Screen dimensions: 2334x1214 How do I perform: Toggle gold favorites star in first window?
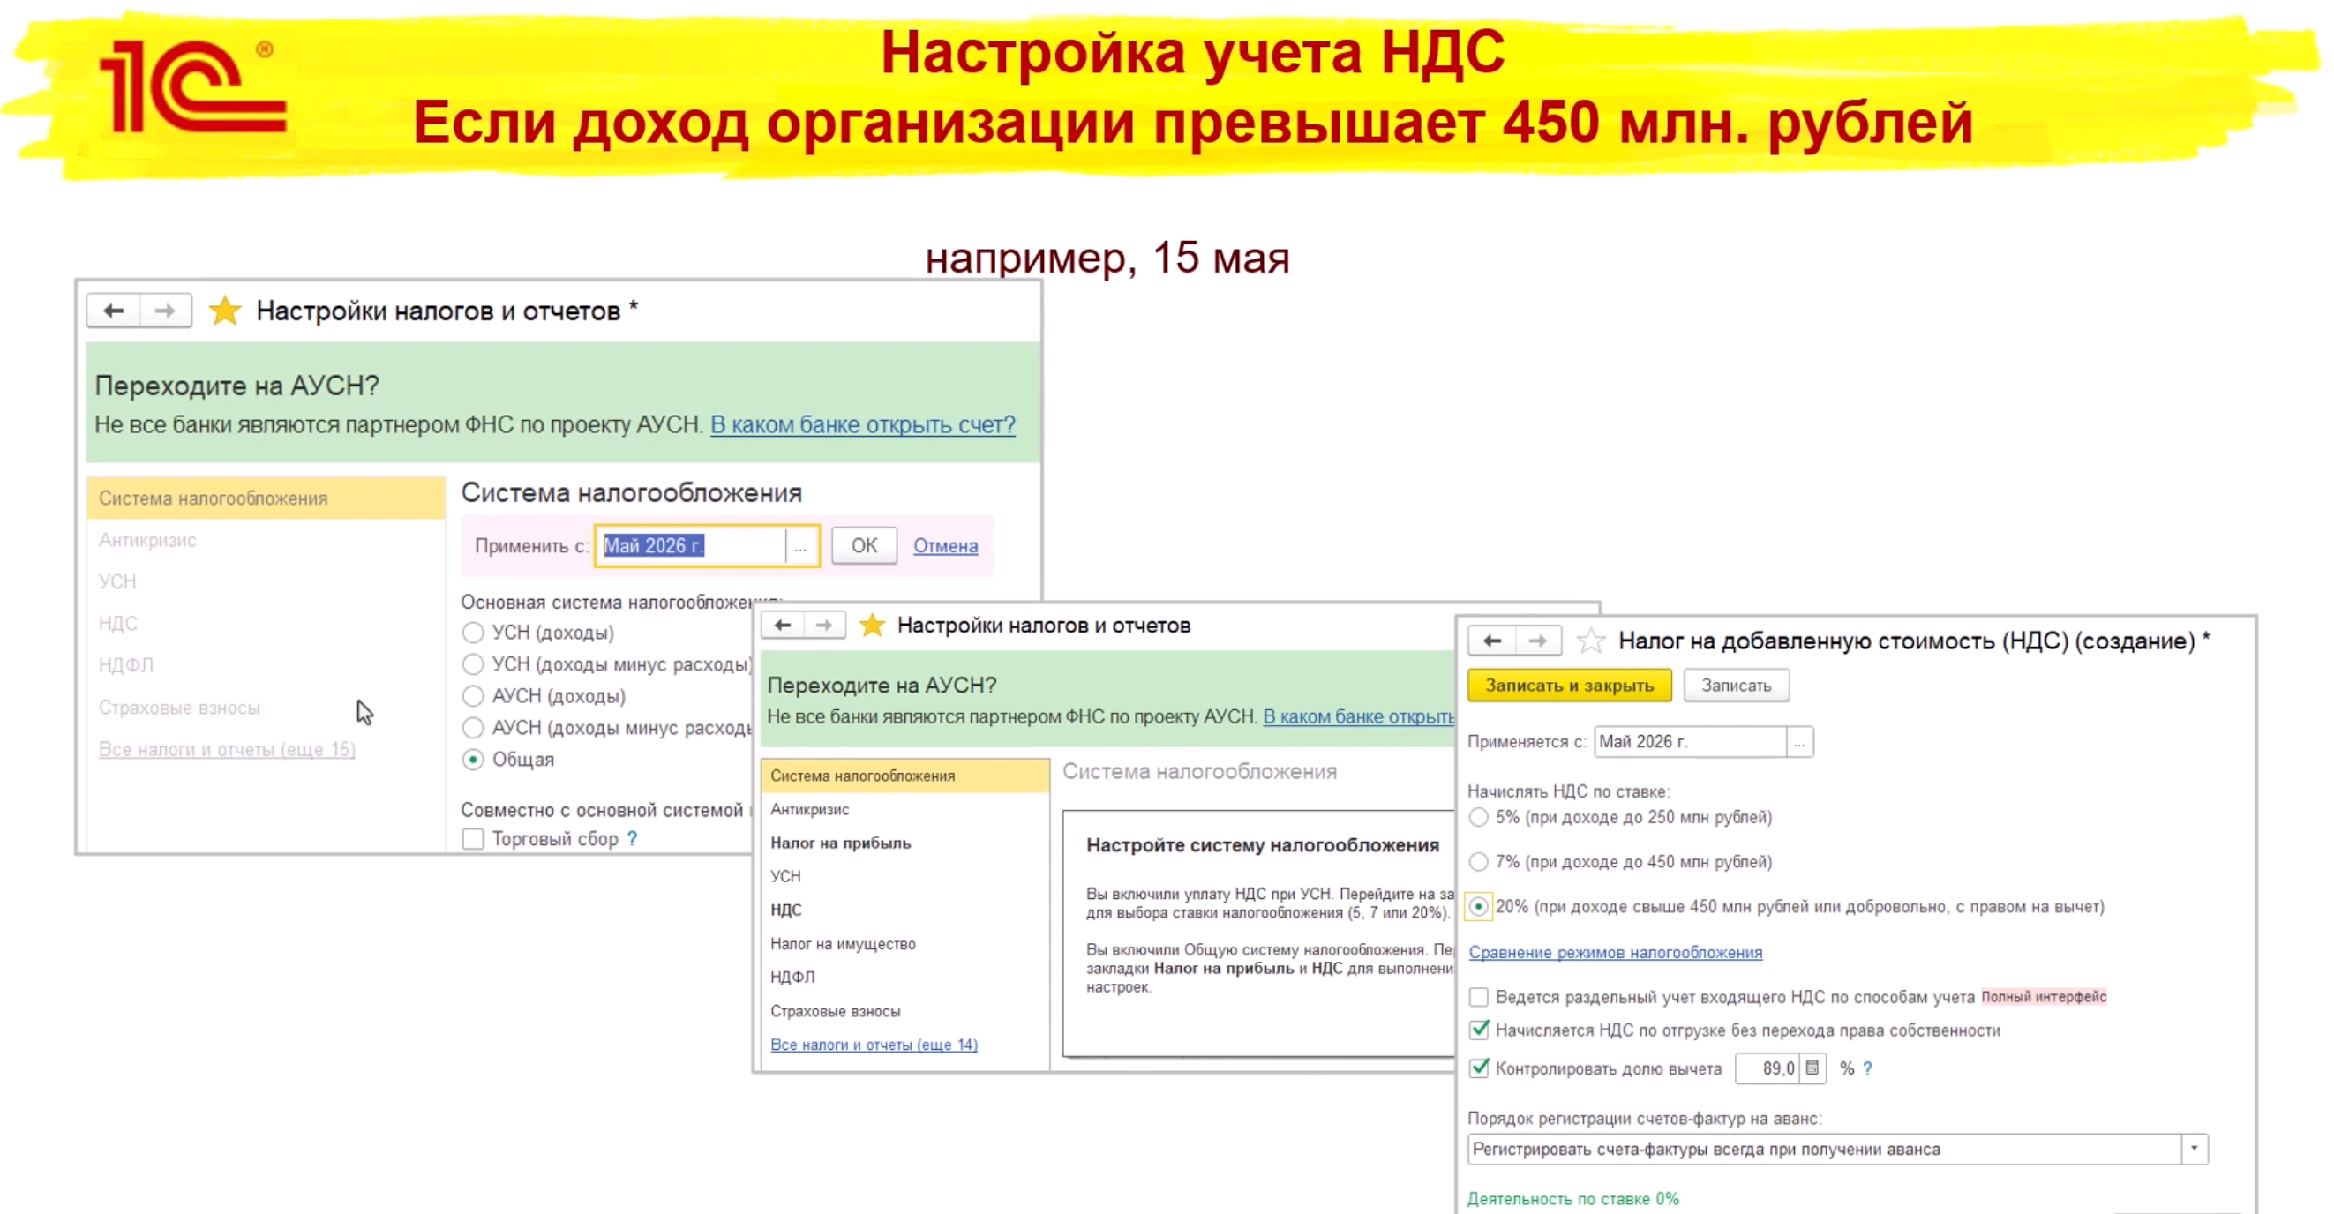224,311
